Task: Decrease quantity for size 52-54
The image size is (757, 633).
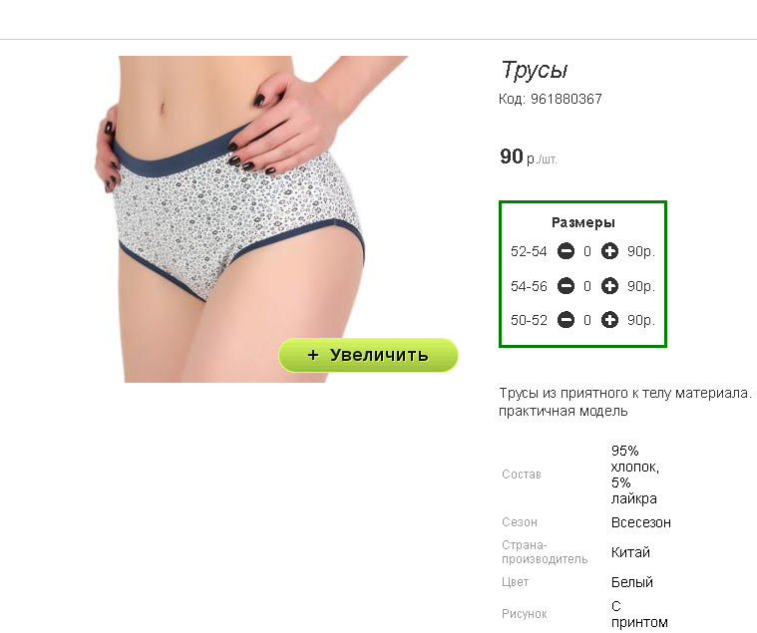Action: click(x=566, y=251)
